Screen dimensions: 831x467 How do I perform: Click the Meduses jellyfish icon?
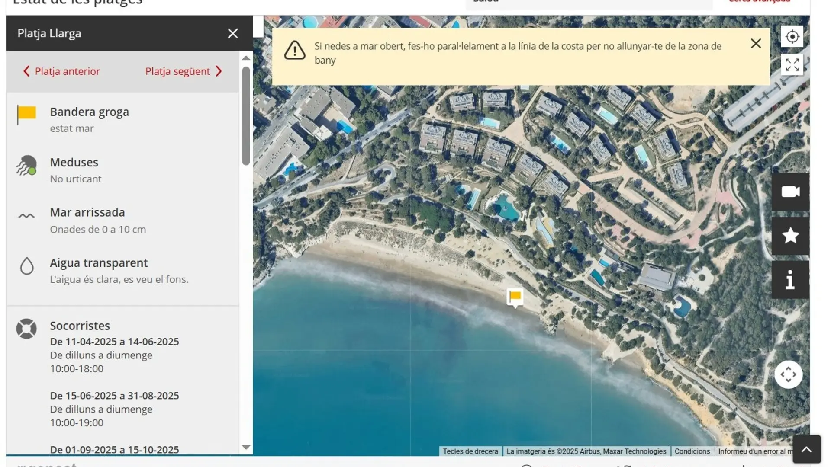pyautogui.click(x=26, y=165)
